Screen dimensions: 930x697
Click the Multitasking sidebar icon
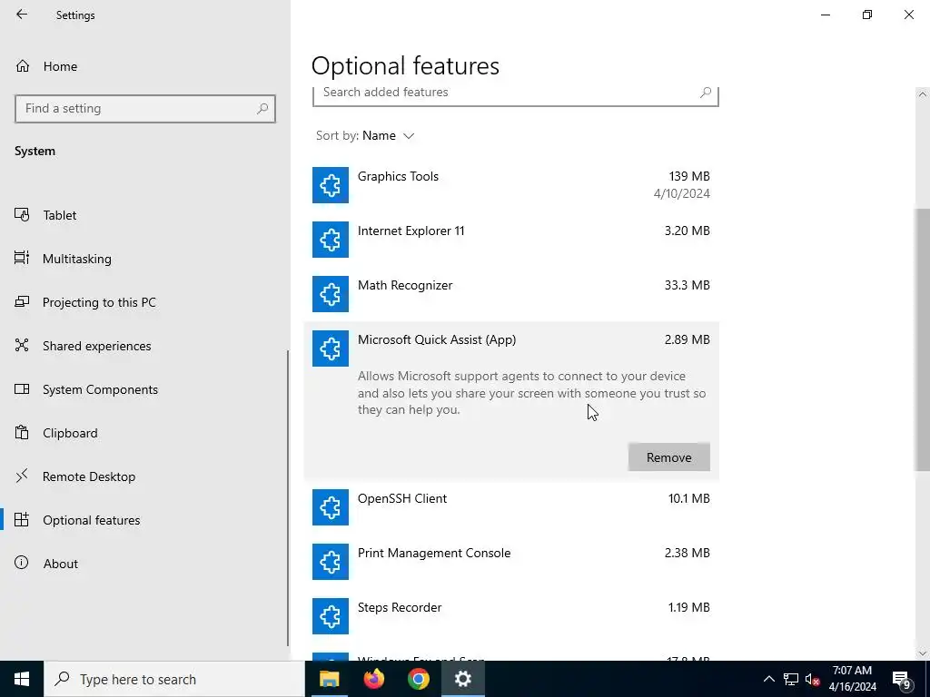pos(22,258)
